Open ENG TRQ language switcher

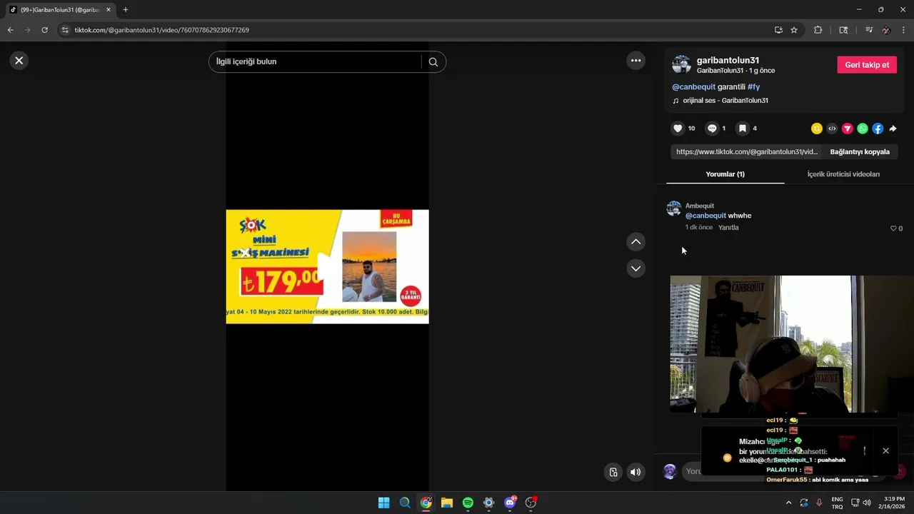pos(837,503)
